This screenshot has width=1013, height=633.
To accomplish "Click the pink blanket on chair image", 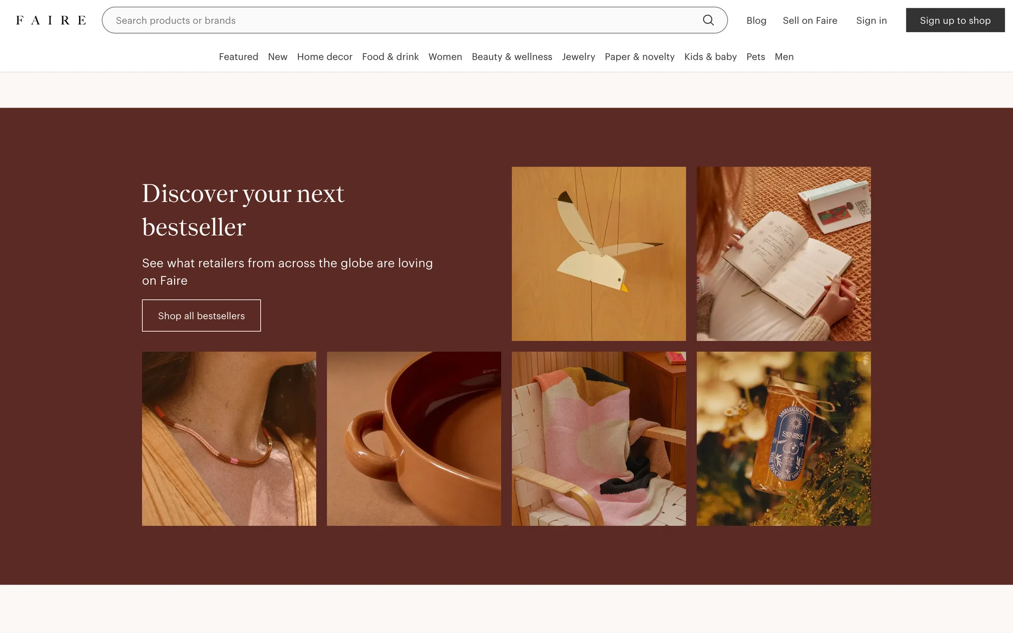I will pos(599,438).
